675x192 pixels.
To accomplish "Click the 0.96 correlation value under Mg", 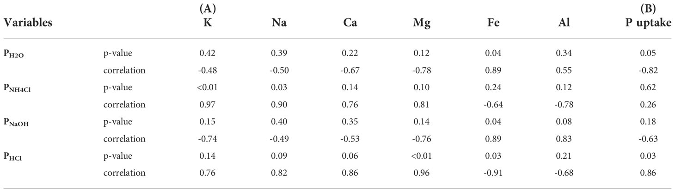I will [x=422, y=173].
